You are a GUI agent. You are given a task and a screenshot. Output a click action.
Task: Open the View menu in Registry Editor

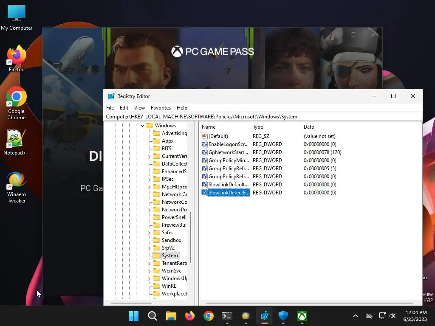tap(139, 108)
